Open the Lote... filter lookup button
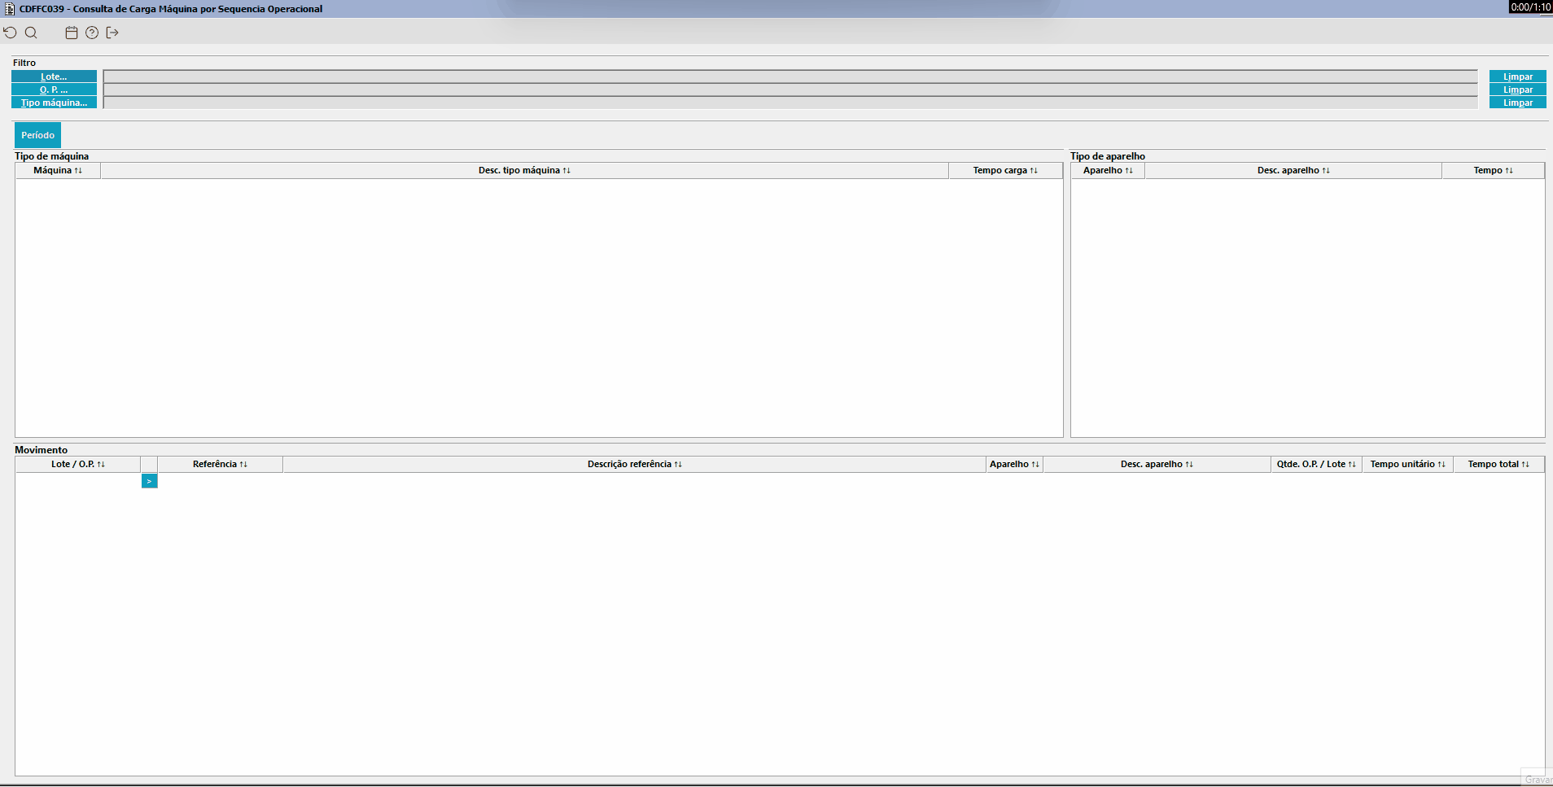Screen dimensions: 1553x787 54,77
